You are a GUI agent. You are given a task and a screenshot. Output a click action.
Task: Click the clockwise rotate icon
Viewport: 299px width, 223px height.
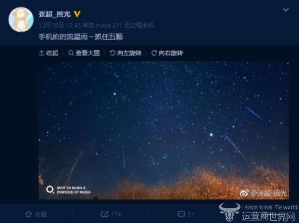[x=154, y=53]
